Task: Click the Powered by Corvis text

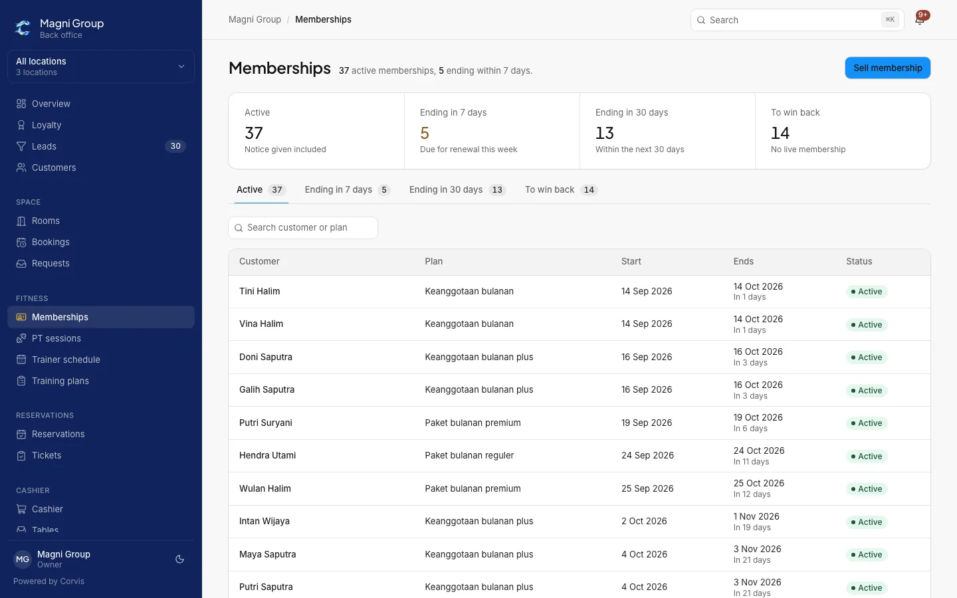Action: tap(49, 581)
